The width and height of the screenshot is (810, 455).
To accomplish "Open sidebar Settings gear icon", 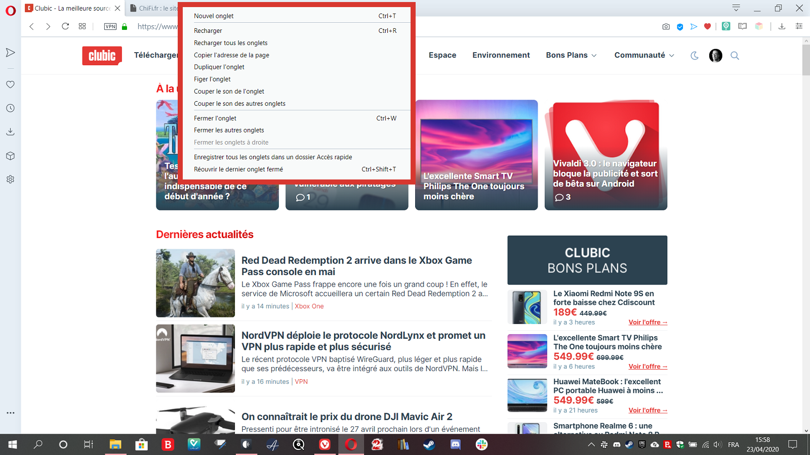I will pyautogui.click(x=10, y=179).
